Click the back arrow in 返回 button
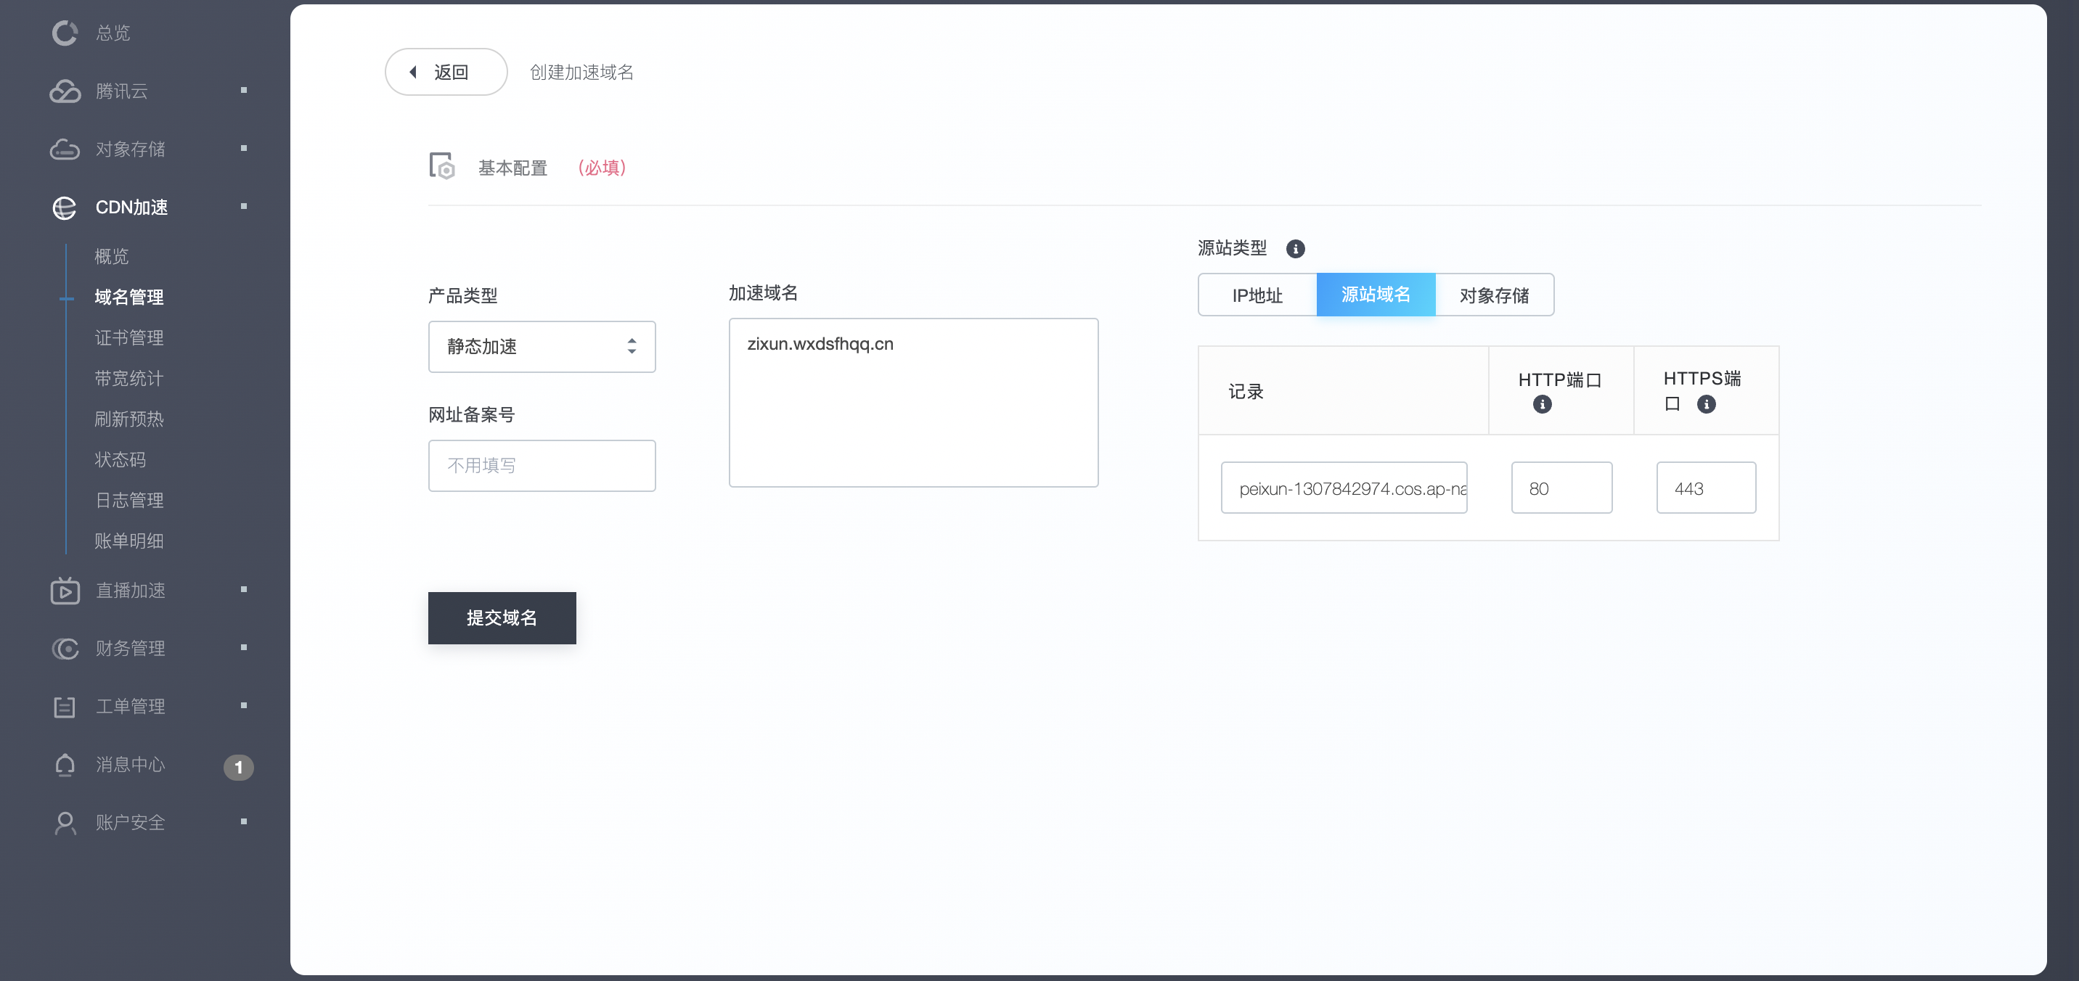The image size is (2079, 981). (413, 72)
